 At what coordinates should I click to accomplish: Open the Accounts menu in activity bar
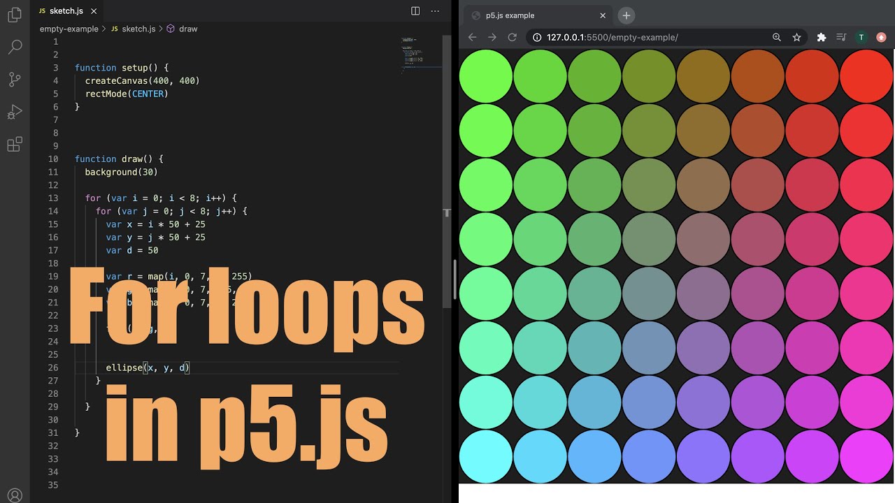point(14,496)
